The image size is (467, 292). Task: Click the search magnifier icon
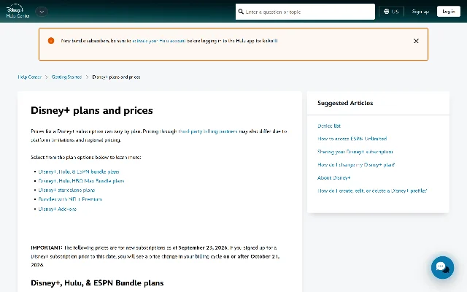(x=241, y=12)
